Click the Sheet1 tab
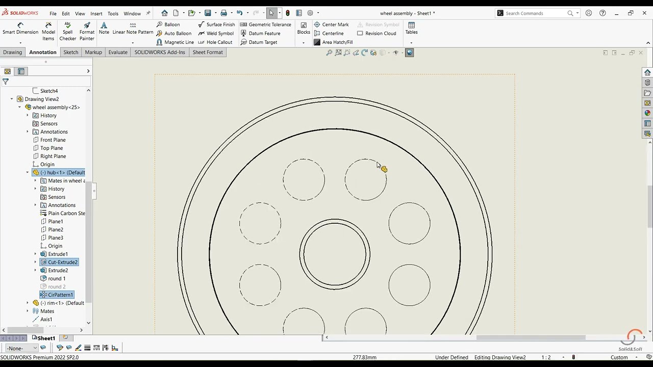653x367 pixels. coord(44,338)
